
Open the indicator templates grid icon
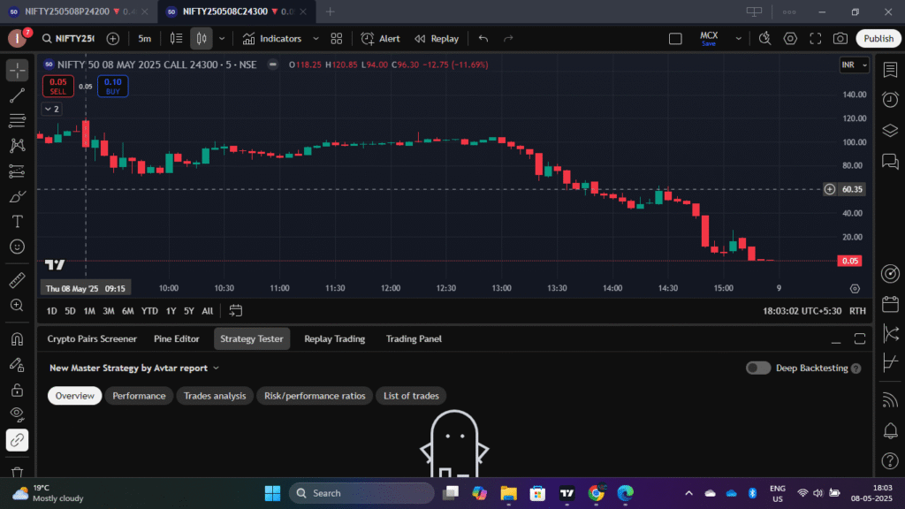tap(337, 39)
